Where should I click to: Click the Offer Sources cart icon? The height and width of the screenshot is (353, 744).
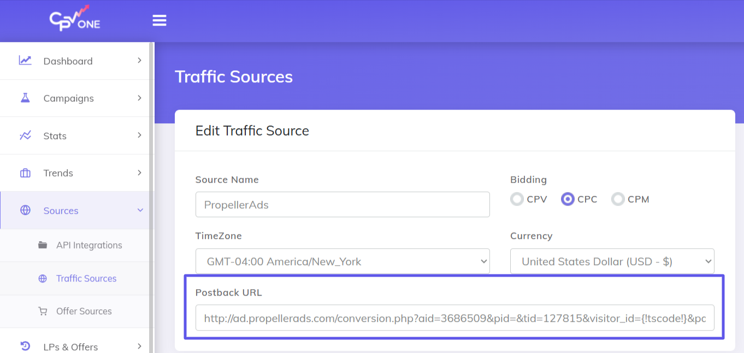point(43,312)
